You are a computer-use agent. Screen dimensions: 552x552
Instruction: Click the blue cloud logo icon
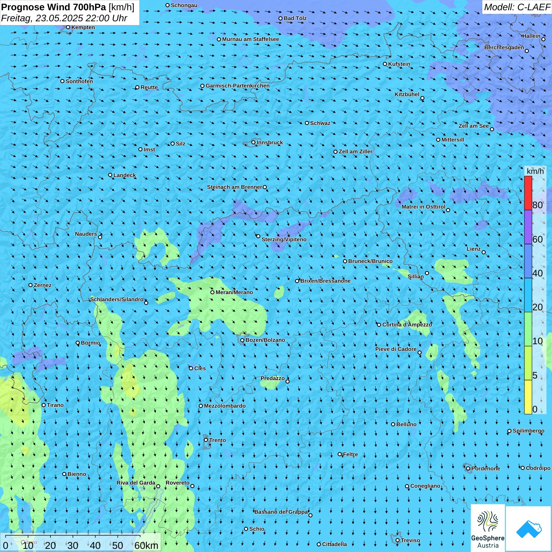tap(529, 529)
